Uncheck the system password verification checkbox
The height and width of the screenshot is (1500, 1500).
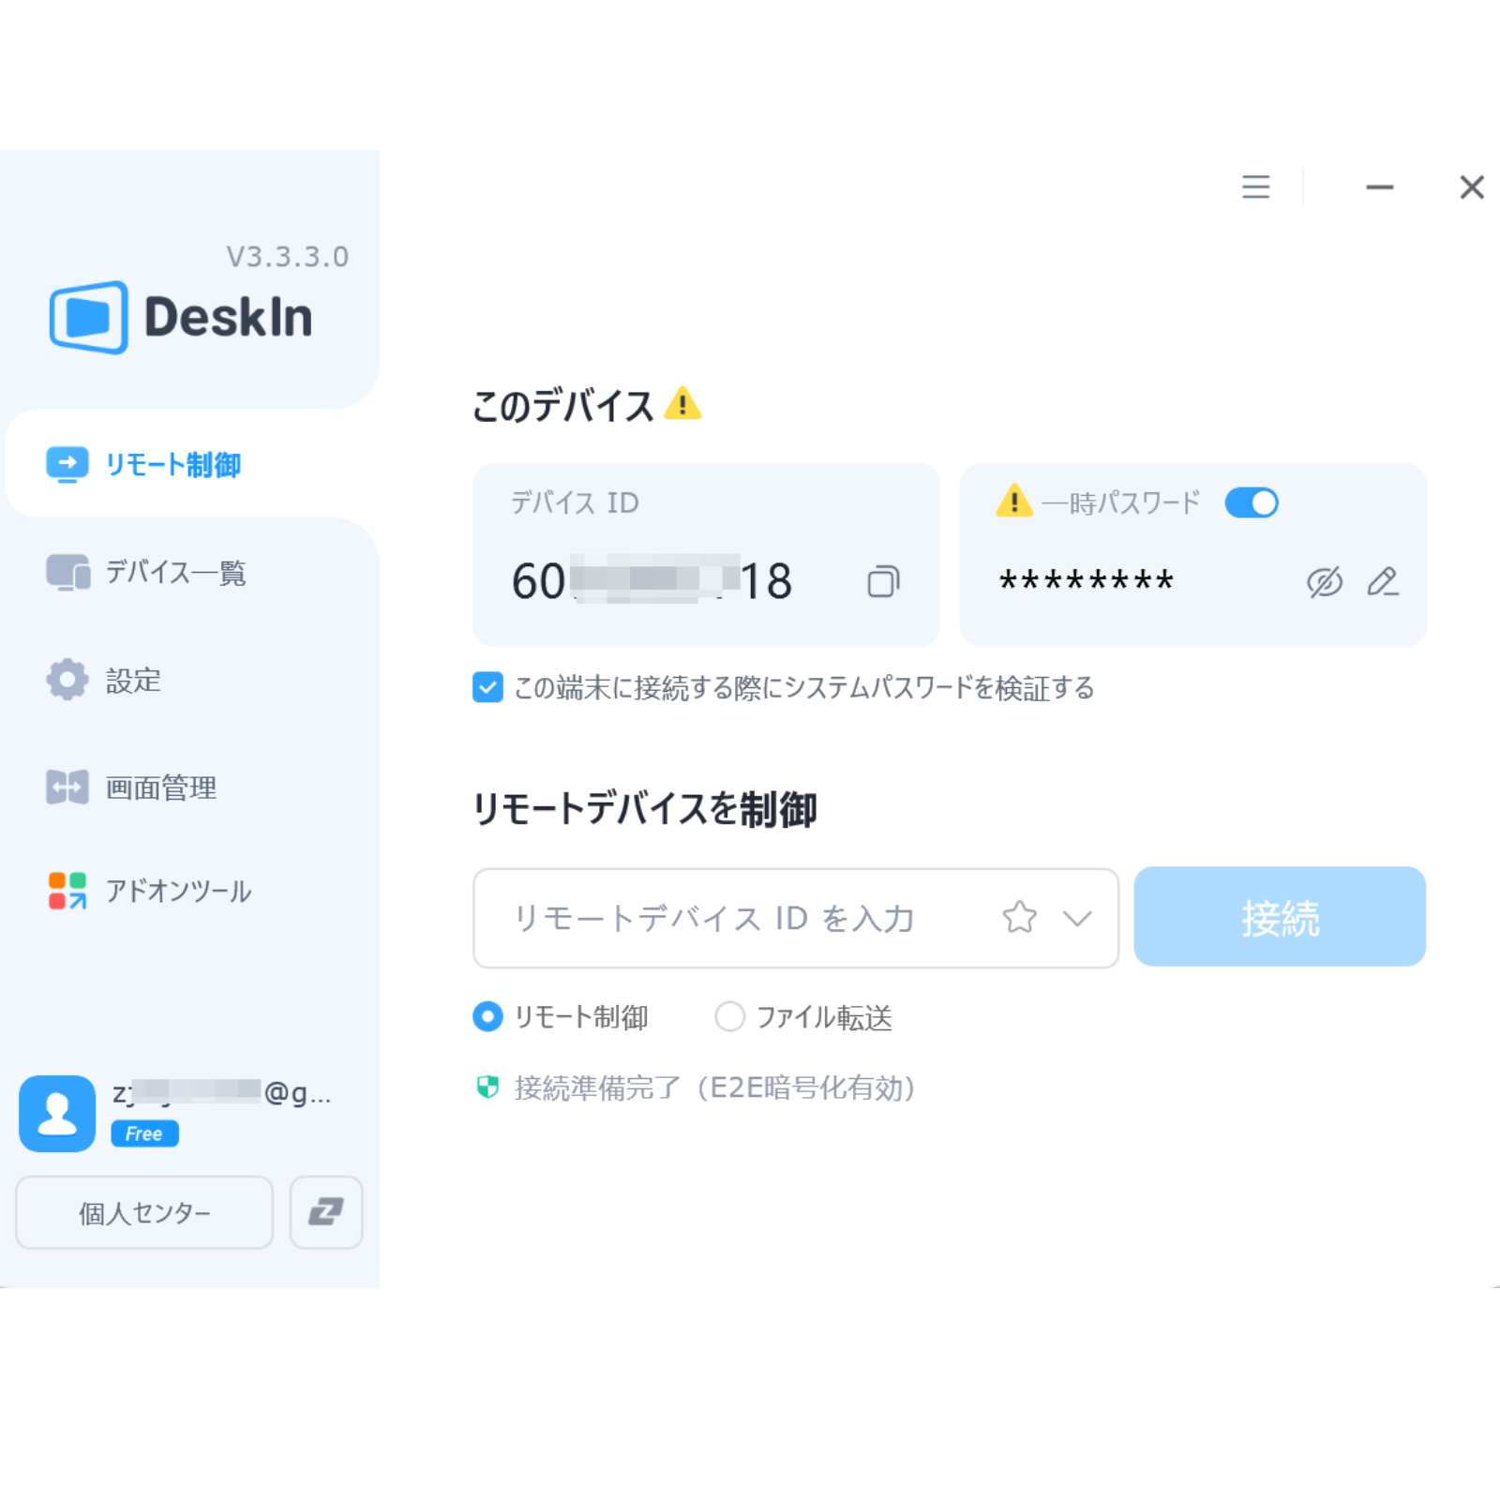487,687
